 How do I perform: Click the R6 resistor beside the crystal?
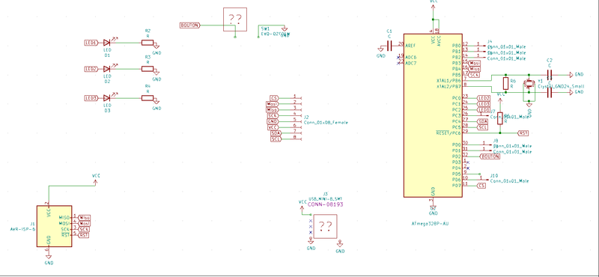(506, 83)
